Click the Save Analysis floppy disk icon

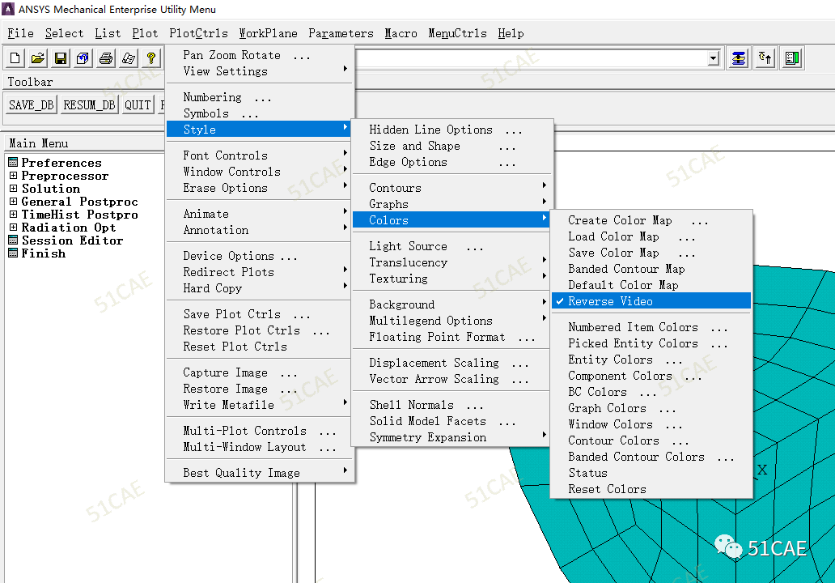[x=61, y=58]
